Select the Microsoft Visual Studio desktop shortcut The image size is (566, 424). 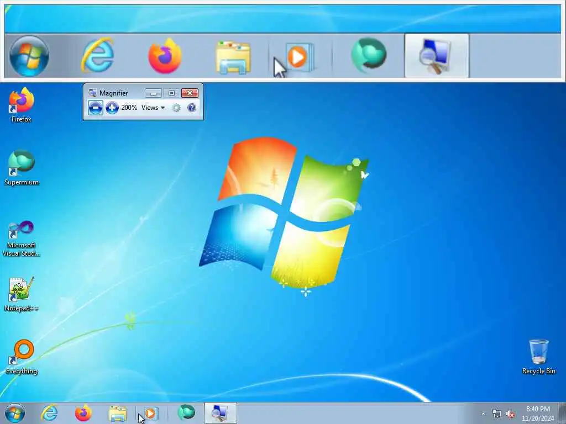[22, 239]
